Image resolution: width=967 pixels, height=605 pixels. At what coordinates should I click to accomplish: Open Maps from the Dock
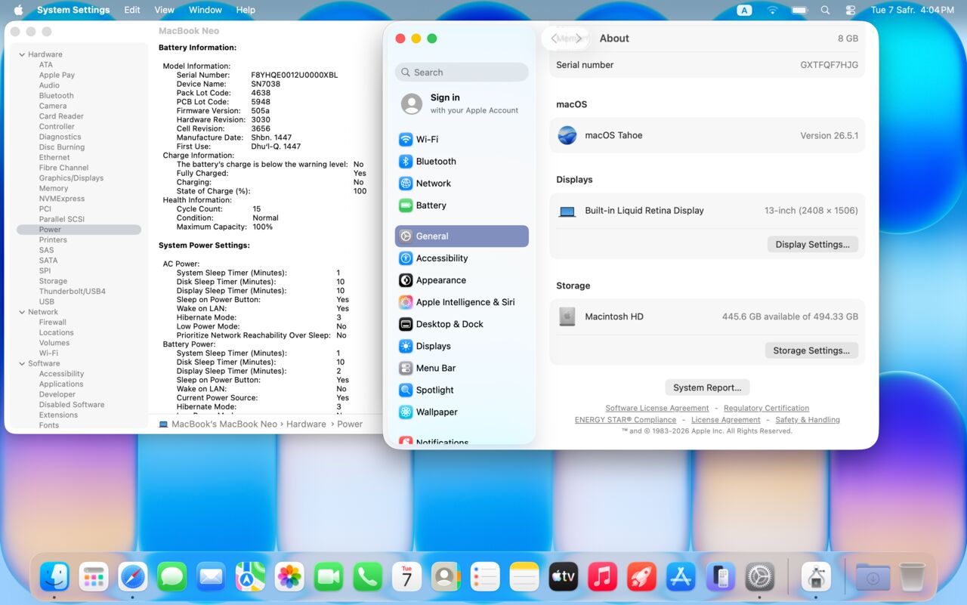coord(250,578)
